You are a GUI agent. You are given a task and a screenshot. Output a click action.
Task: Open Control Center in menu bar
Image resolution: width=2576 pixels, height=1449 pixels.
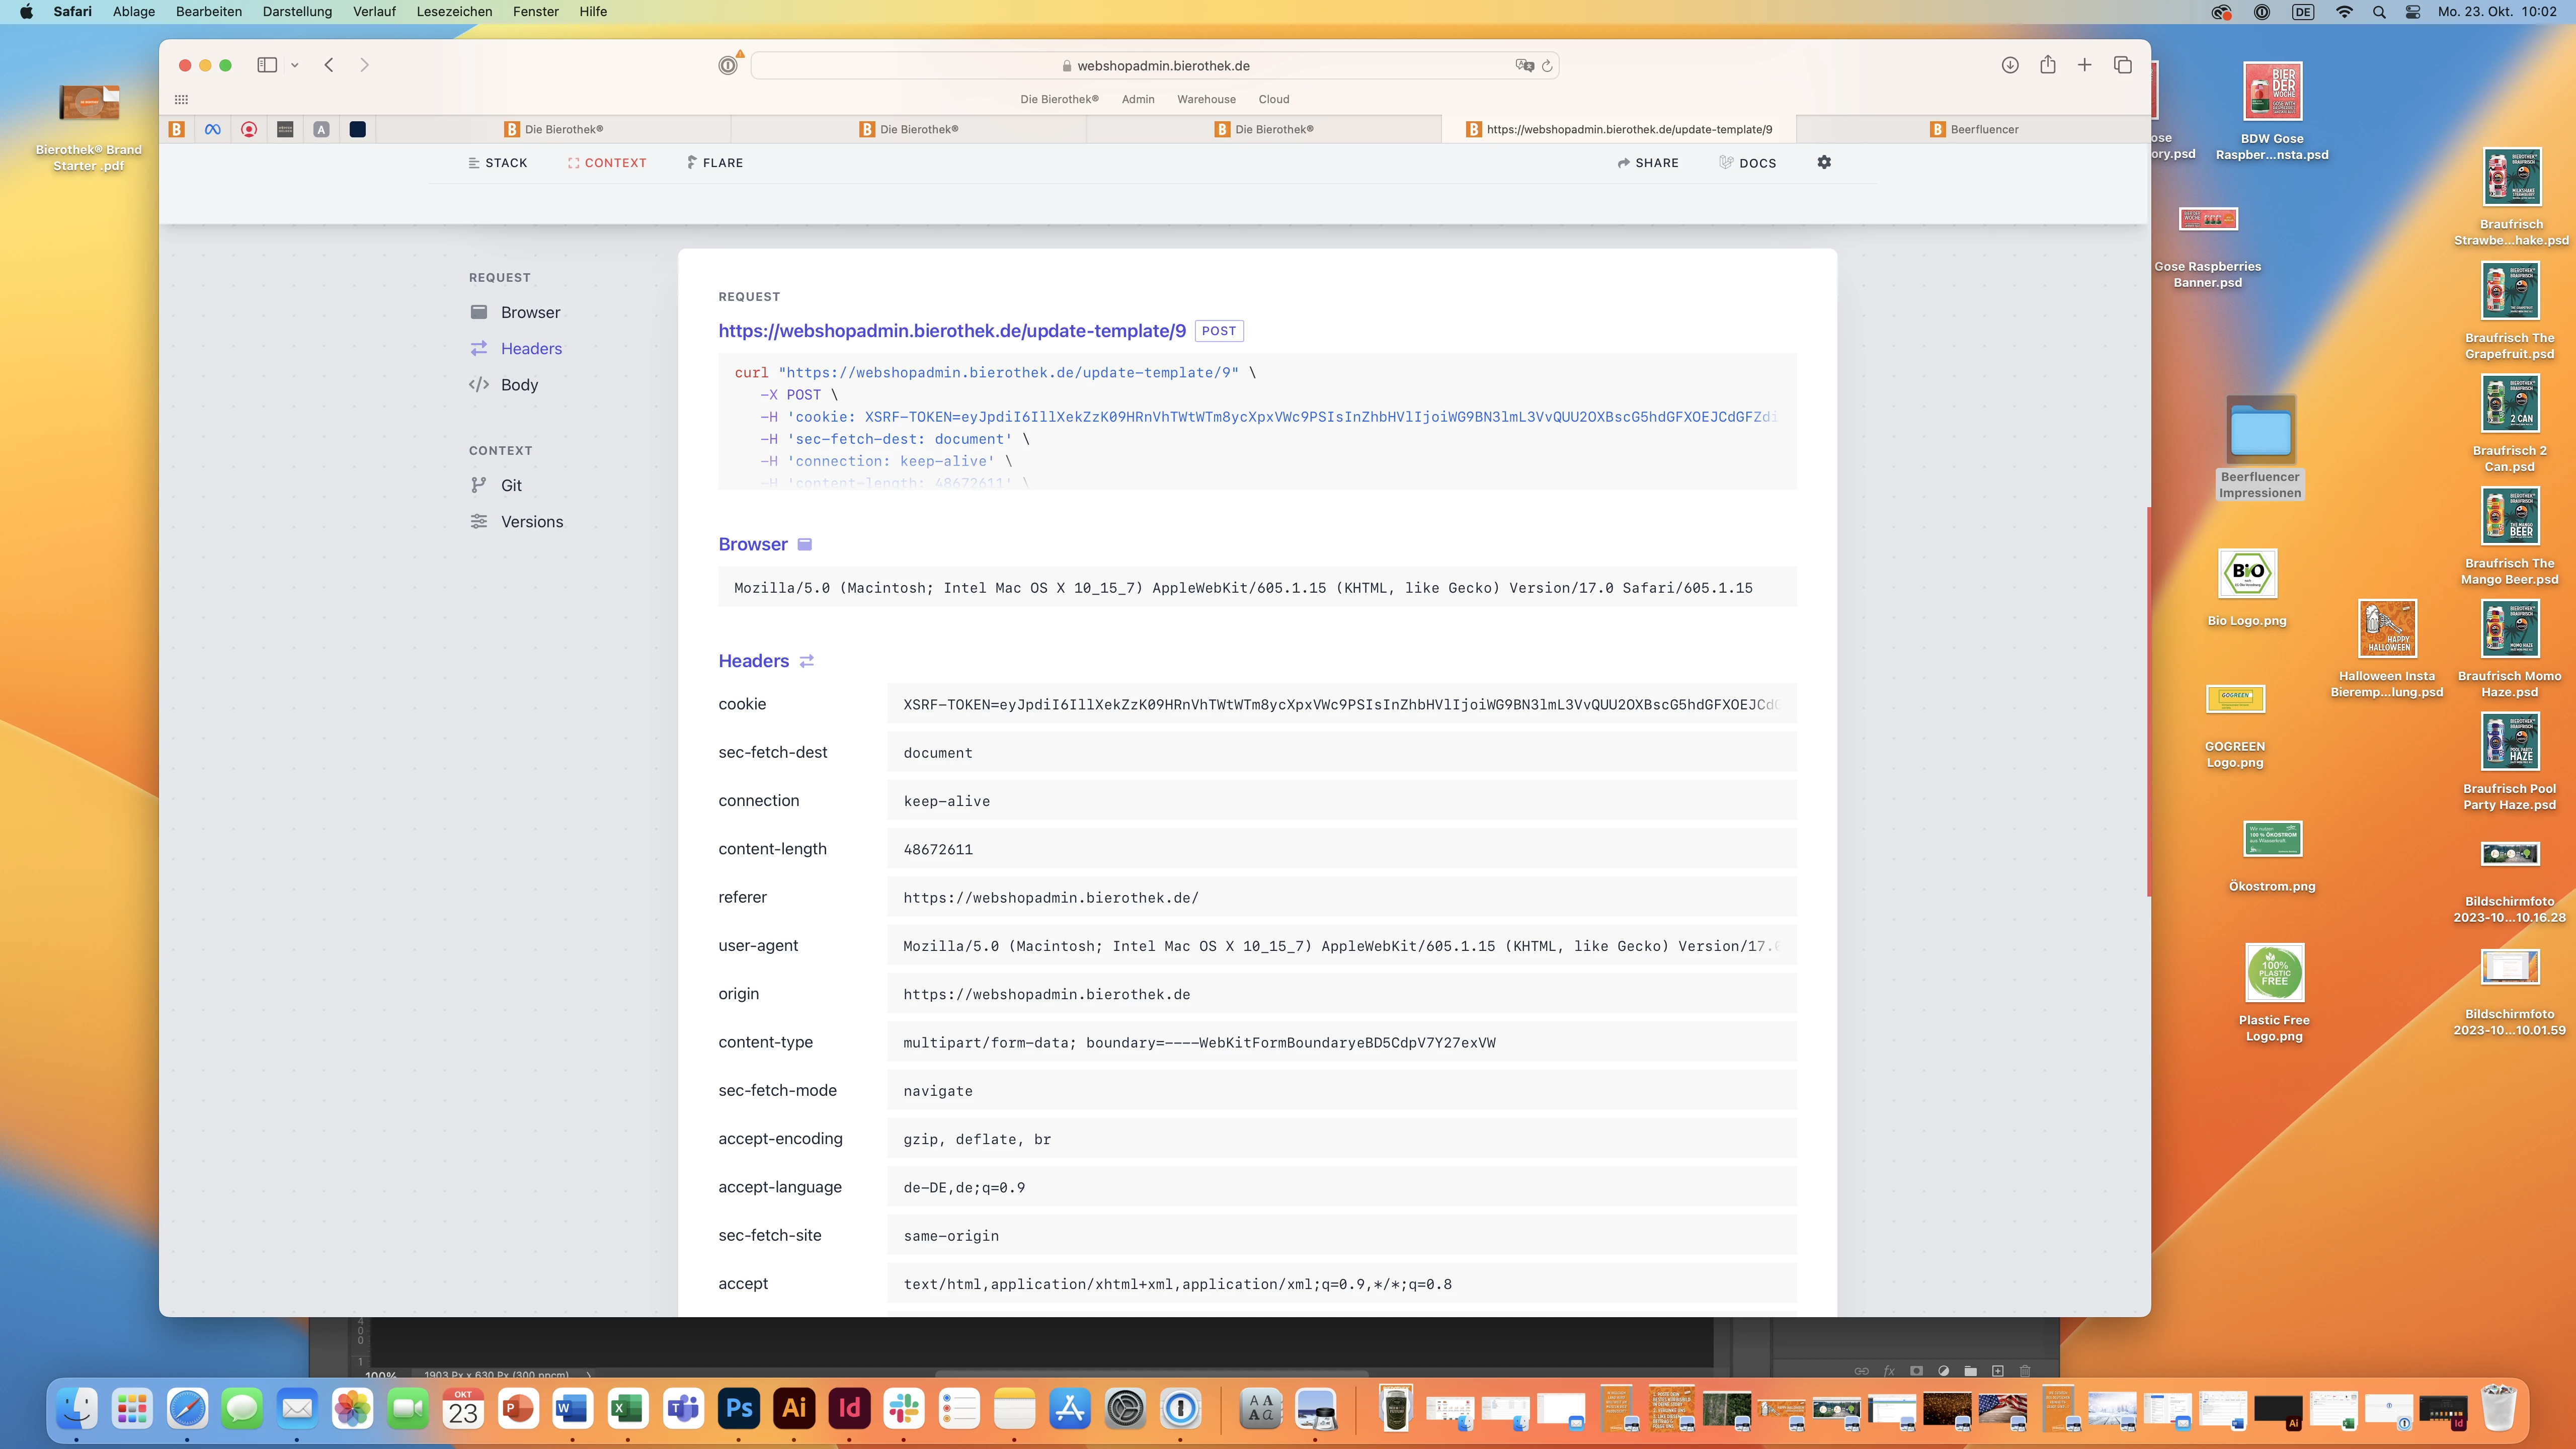[x=2413, y=12]
